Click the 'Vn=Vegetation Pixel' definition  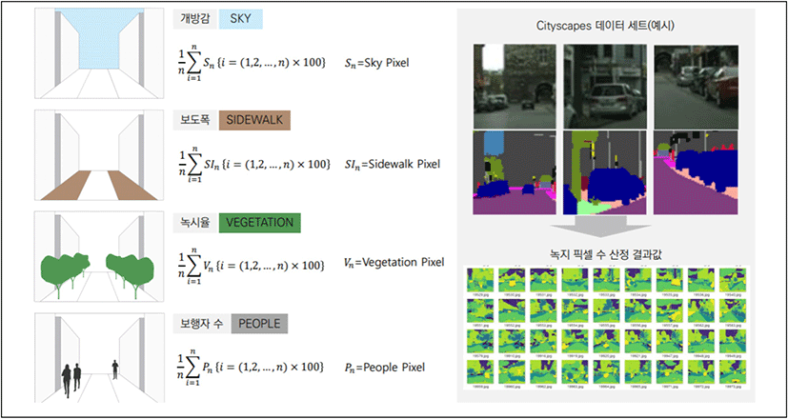396,263
